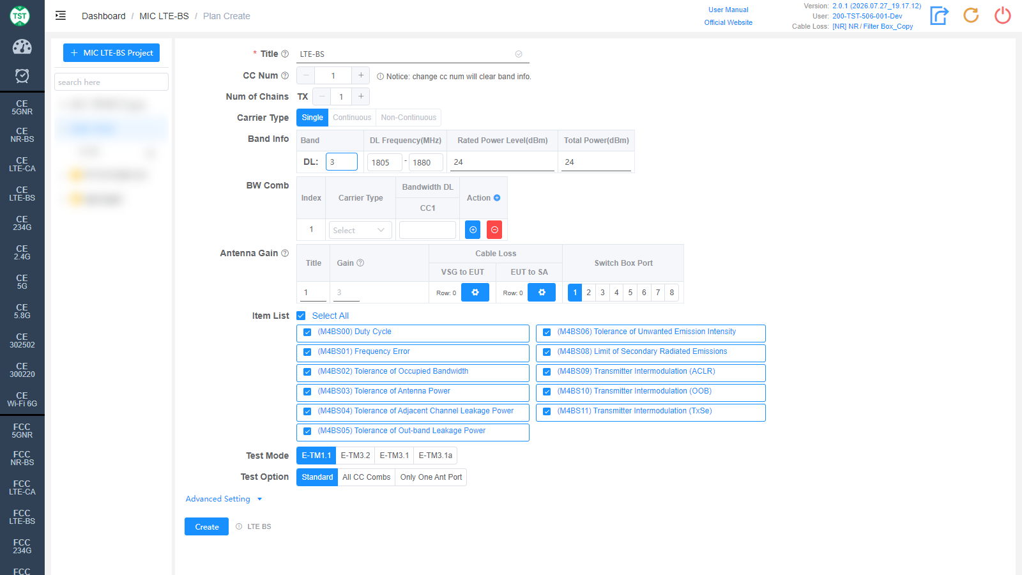Toggle (M4BS09) Transmitter Intermodulation (ACLR) checkbox
Viewport: 1022px width, 575px height.
[547, 372]
